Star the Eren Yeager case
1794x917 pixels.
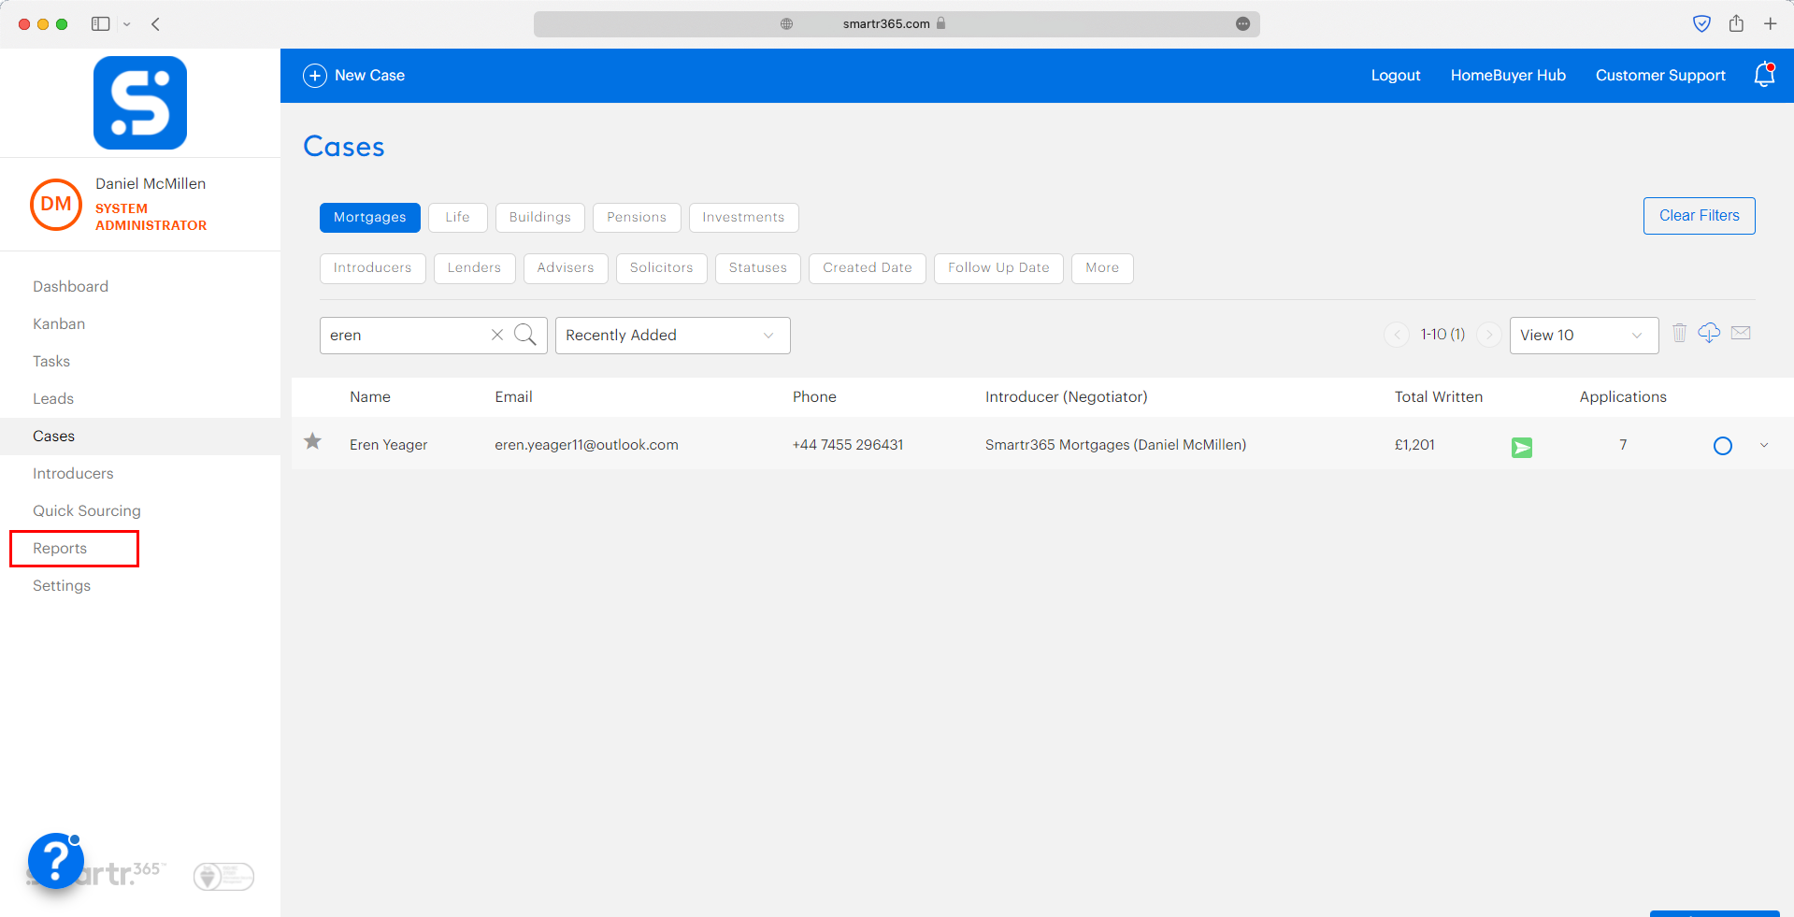[312, 441]
